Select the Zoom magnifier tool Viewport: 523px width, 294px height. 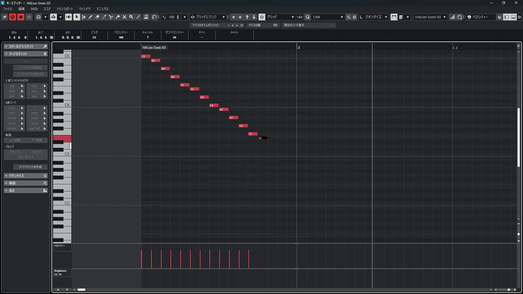pyautogui.click(x=131, y=17)
